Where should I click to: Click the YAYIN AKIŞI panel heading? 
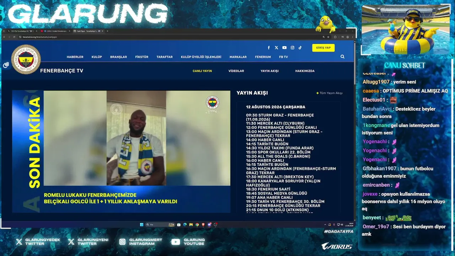[x=252, y=93]
